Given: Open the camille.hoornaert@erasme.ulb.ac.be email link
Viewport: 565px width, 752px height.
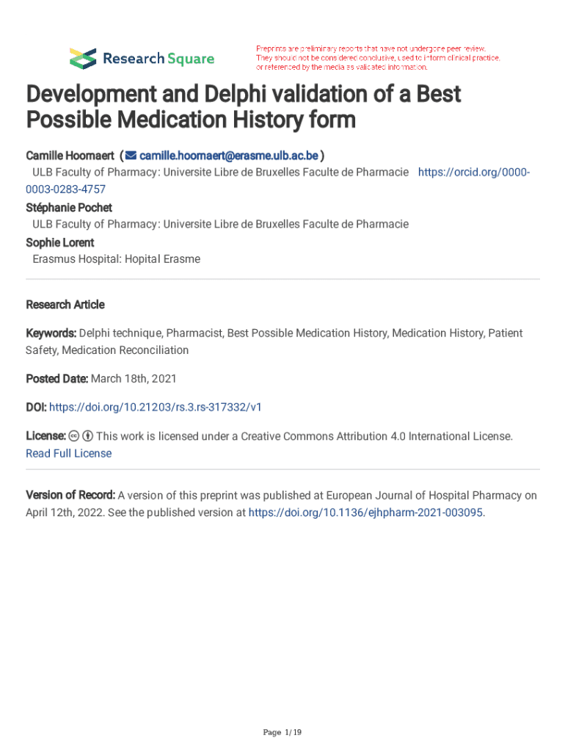Looking at the screenshot, I should [227, 156].
